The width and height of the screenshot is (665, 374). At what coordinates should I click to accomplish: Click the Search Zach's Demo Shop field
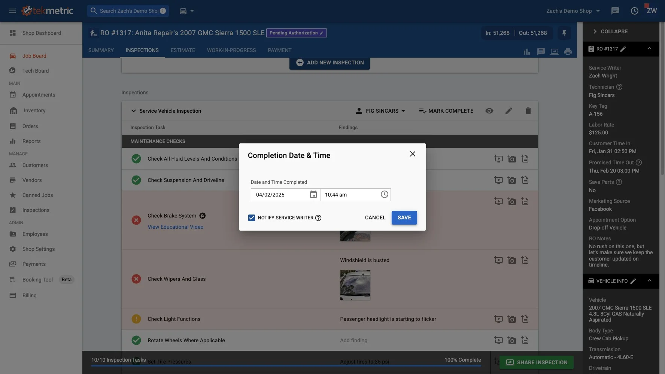(128, 11)
